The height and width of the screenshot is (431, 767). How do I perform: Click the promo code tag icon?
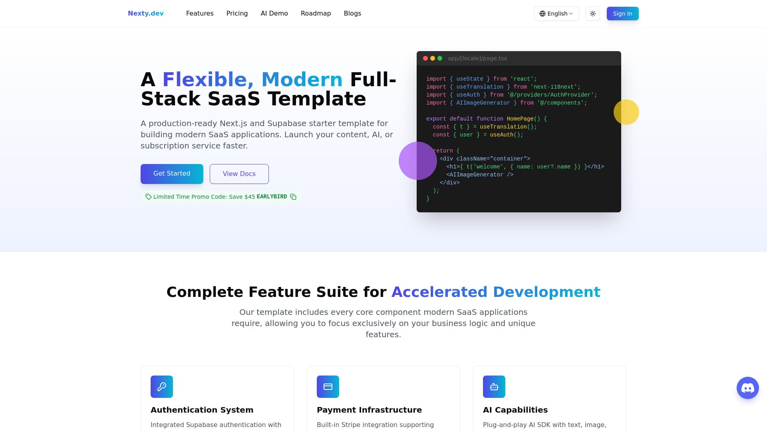click(148, 197)
